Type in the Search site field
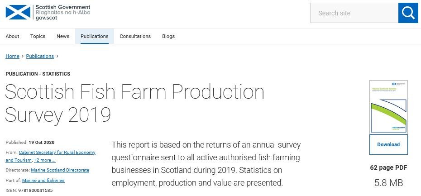The height and width of the screenshot is (196, 421). (x=354, y=13)
